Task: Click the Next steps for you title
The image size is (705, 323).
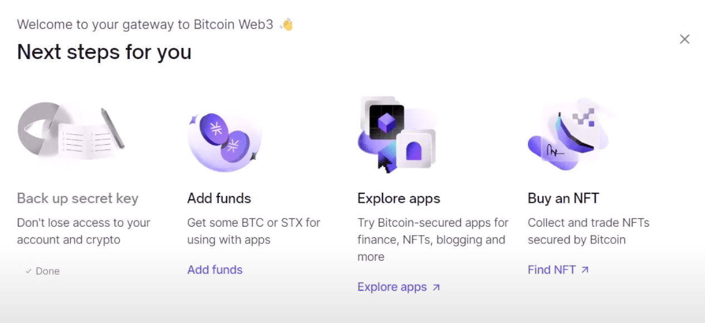Action: [x=104, y=52]
